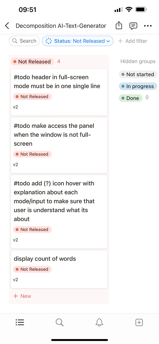Show the In progress hidden group
The image size is (159, 344).
click(138, 86)
